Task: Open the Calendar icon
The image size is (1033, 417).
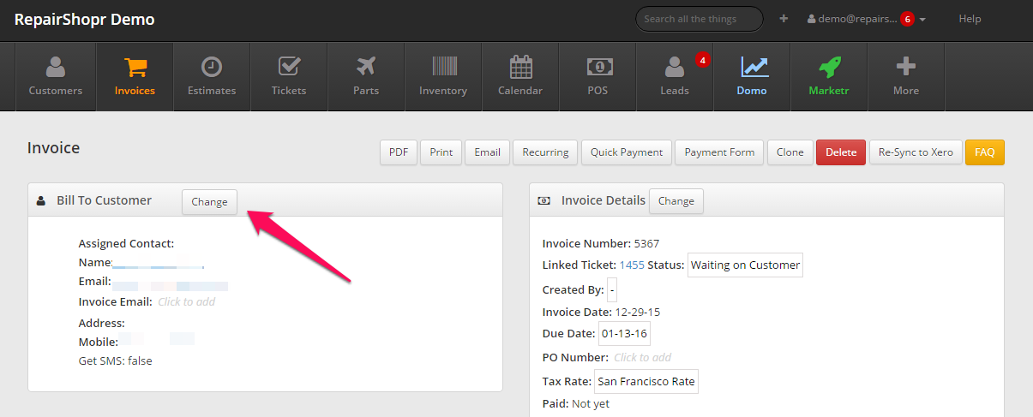Action: coord(520,67)
